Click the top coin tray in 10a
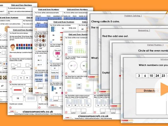Image resolution: width=168 pixels, height=126 pixels. [x=40, y=37]
